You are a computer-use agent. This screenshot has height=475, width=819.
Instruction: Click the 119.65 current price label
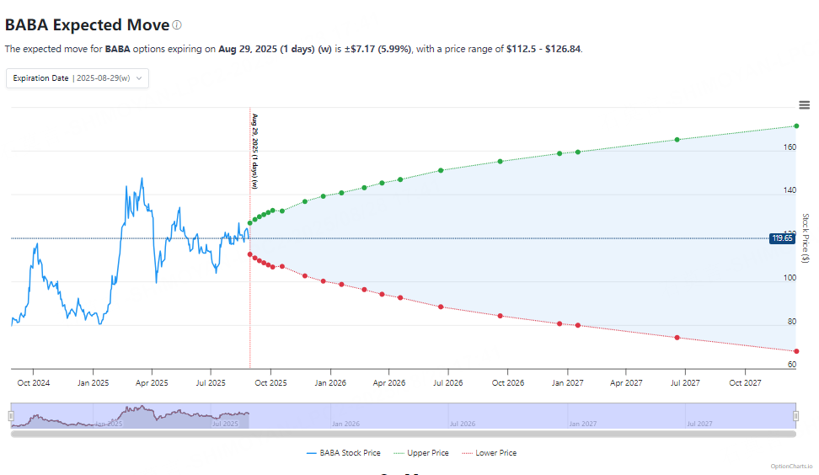pyautogui.click(x=782, y=238)
